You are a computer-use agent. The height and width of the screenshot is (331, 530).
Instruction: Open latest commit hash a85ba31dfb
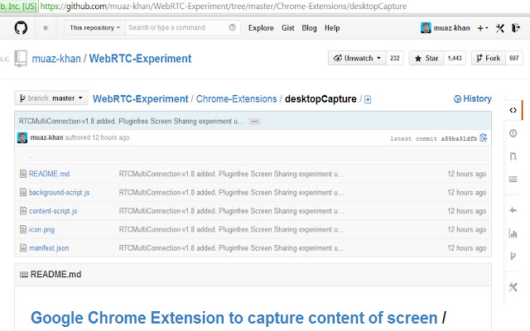[459, 138]
